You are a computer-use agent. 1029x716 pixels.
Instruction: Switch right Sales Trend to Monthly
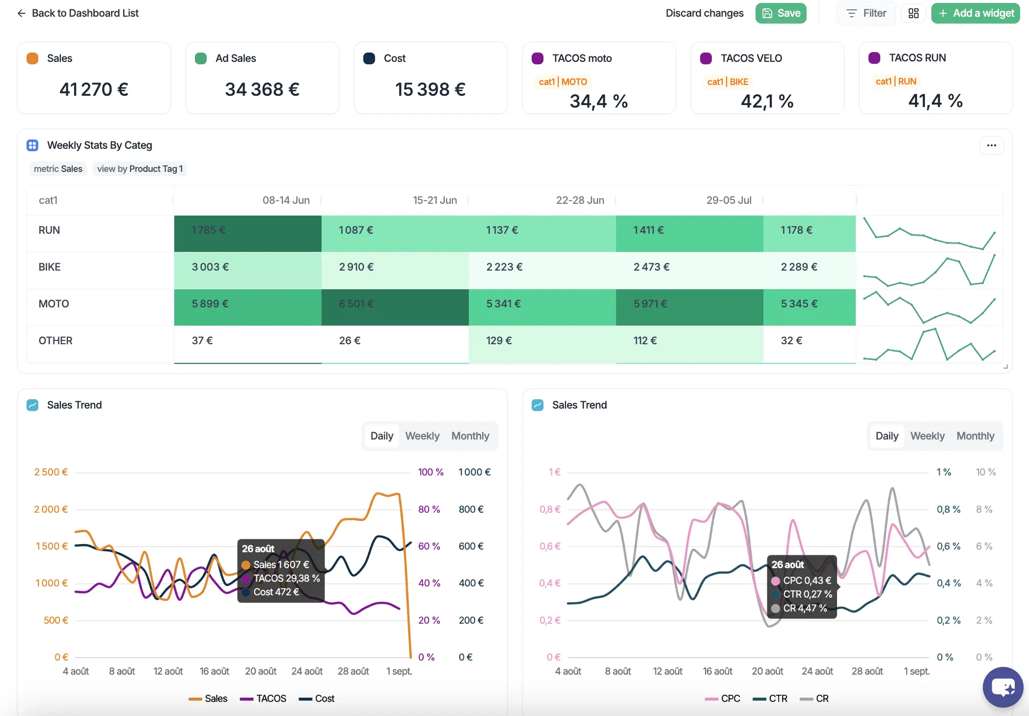pyautogui.click(x=975, y=436)
